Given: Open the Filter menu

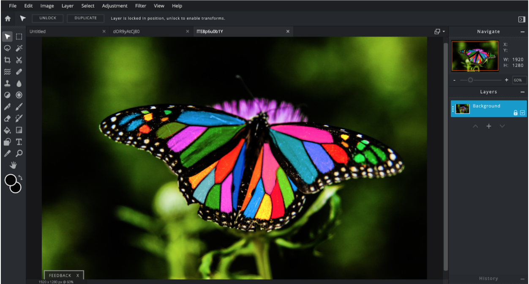Looking at the screenshot, I should (x=141, y=6).
